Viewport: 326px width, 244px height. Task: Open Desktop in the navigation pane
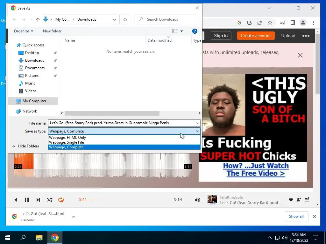pos(32,53)
